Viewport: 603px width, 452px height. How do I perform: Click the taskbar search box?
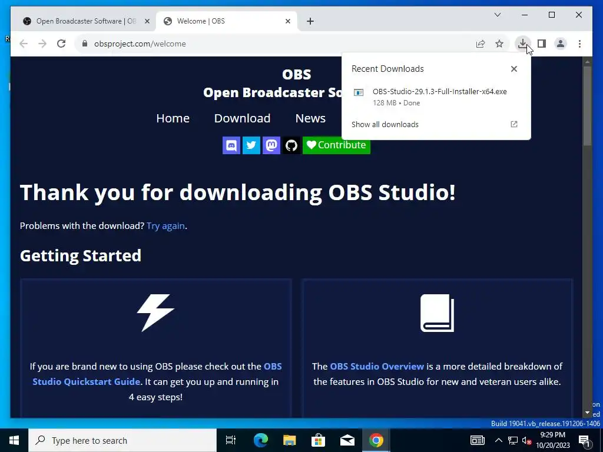(x=122, y=440)
